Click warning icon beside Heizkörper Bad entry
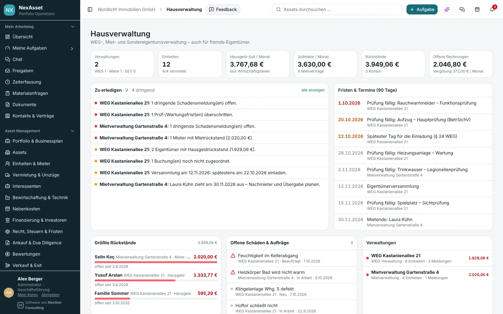503x314 pixels. pos(233,272)
